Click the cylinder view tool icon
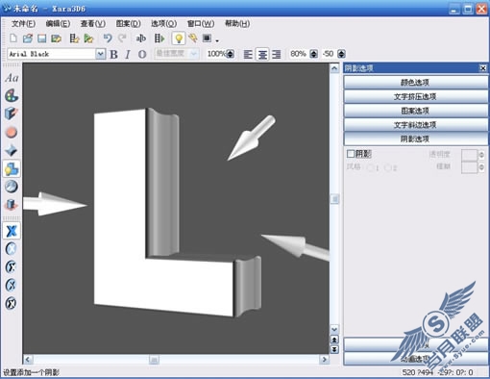The image size is (490, 379). pyautogui.click(x=12, y=205)
